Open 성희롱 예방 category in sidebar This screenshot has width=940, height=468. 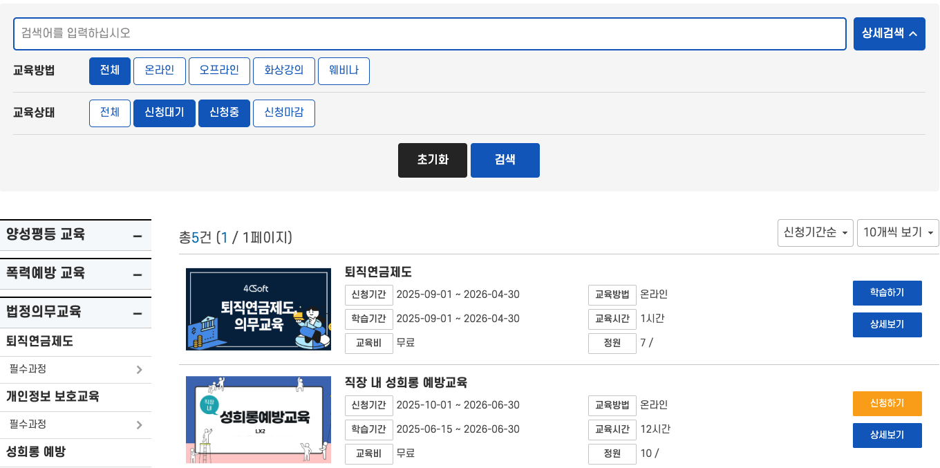click(x=36, y=452)
